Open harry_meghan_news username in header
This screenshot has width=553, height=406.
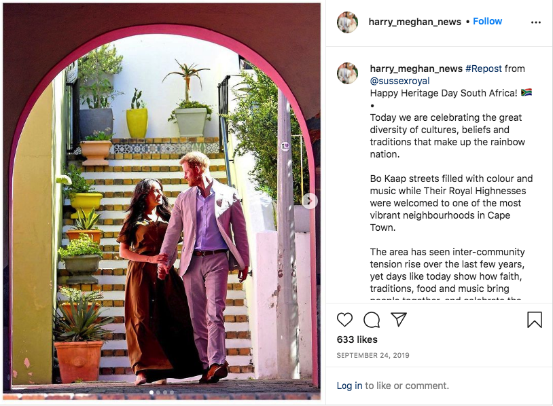[414, 22]
